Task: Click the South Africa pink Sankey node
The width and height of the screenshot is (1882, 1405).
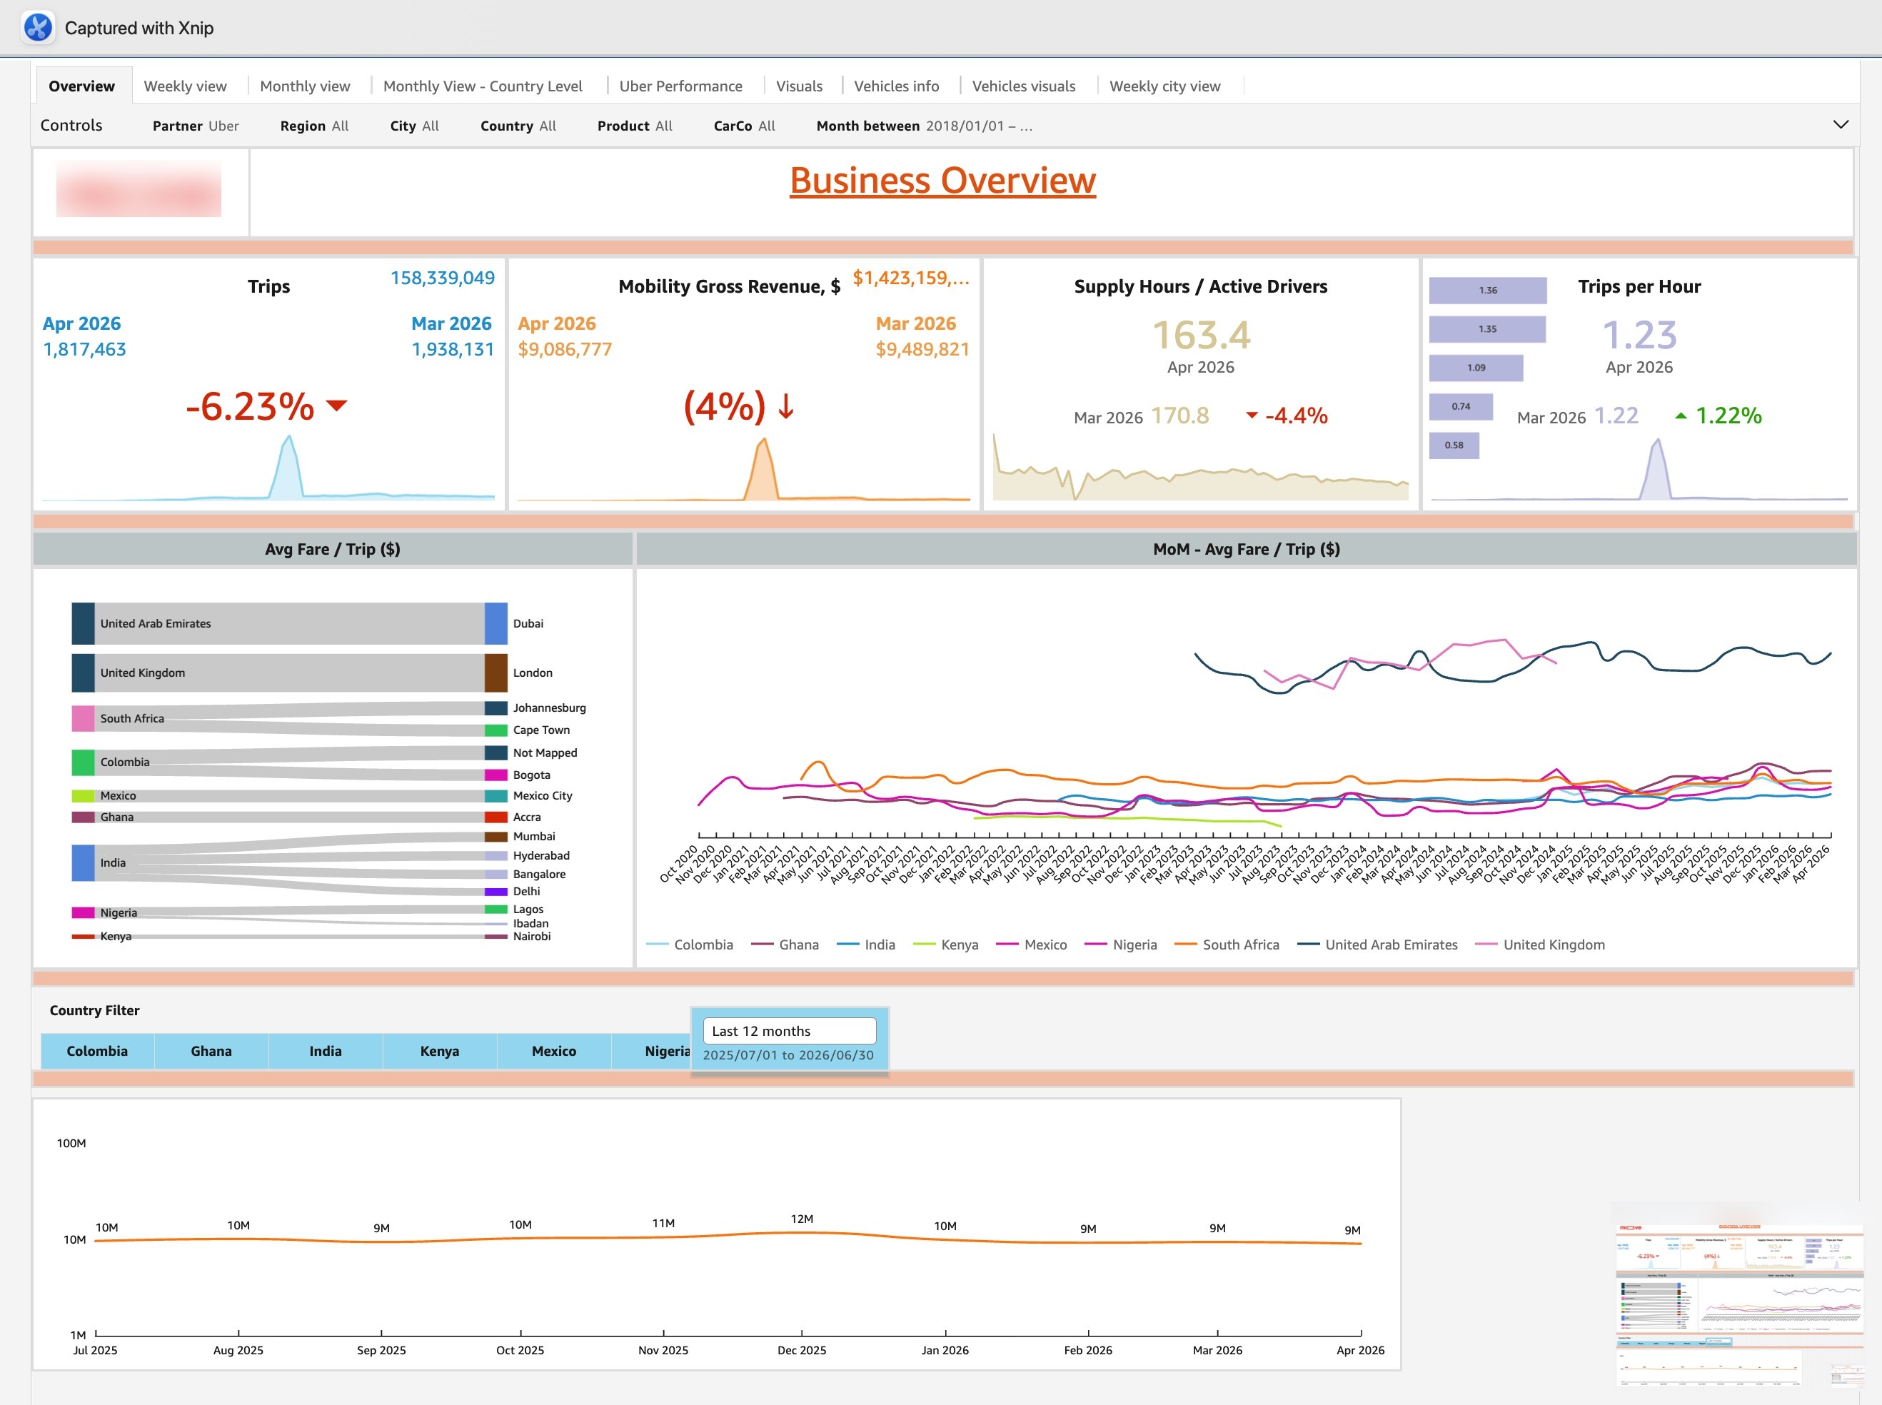Action: click(83, 719)
